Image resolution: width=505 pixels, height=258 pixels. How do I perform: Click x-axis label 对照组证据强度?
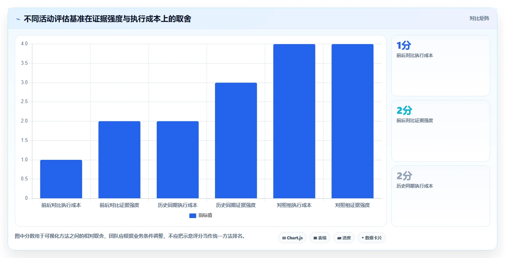(x=352, y=205)
